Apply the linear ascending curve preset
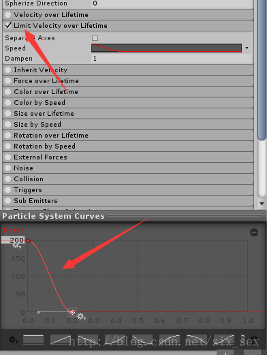This screenshot has height=355, width=267. (x=60, y=340)
